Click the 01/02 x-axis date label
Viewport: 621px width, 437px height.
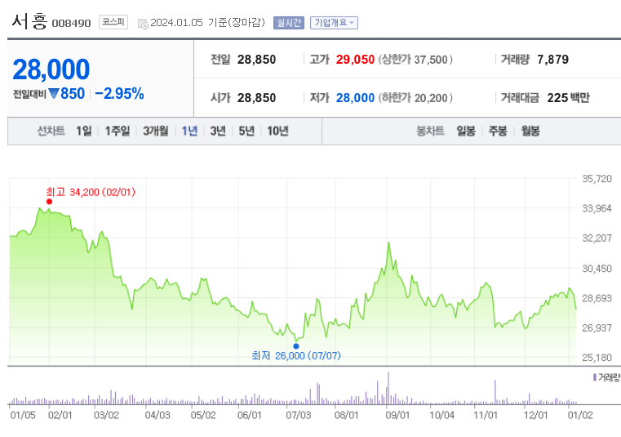point(580,415)
